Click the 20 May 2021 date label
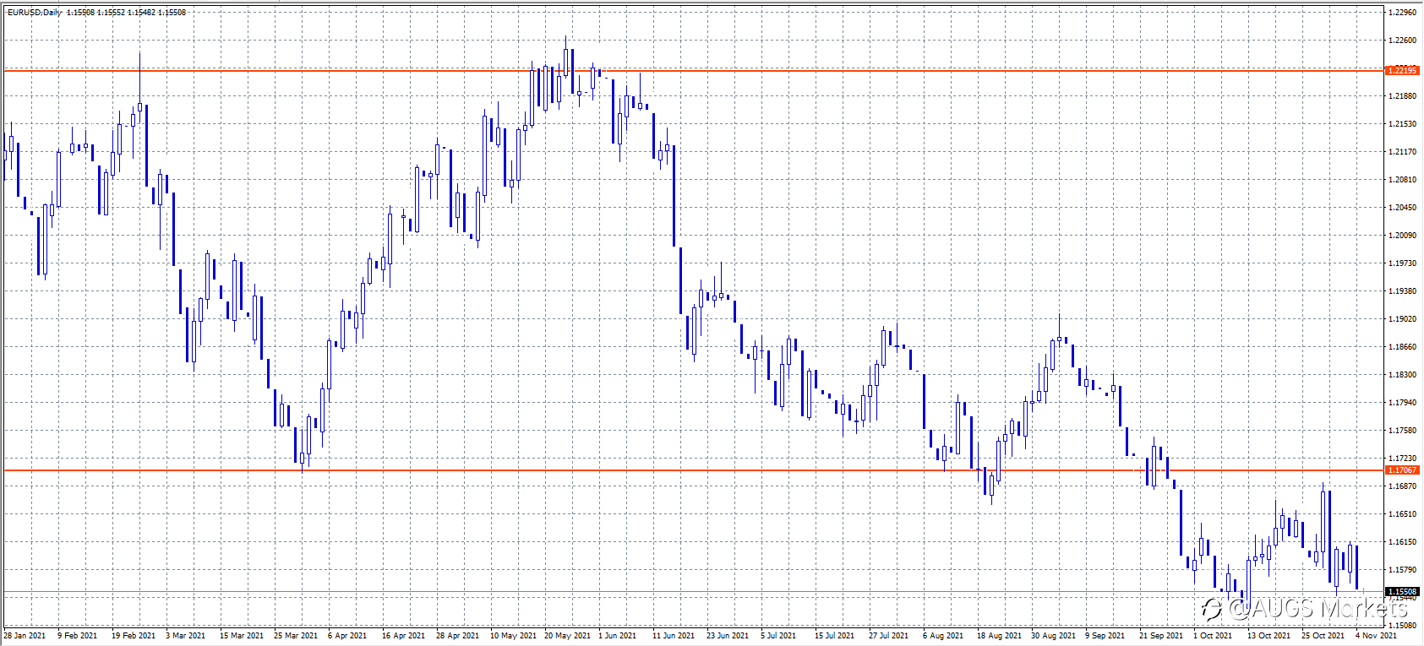1424x646 pixels. point(567,635)
